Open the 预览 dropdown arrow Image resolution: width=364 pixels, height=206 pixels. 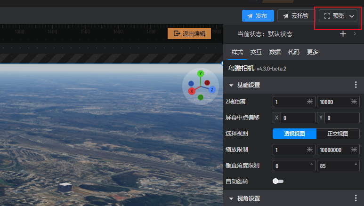(352, 16)
